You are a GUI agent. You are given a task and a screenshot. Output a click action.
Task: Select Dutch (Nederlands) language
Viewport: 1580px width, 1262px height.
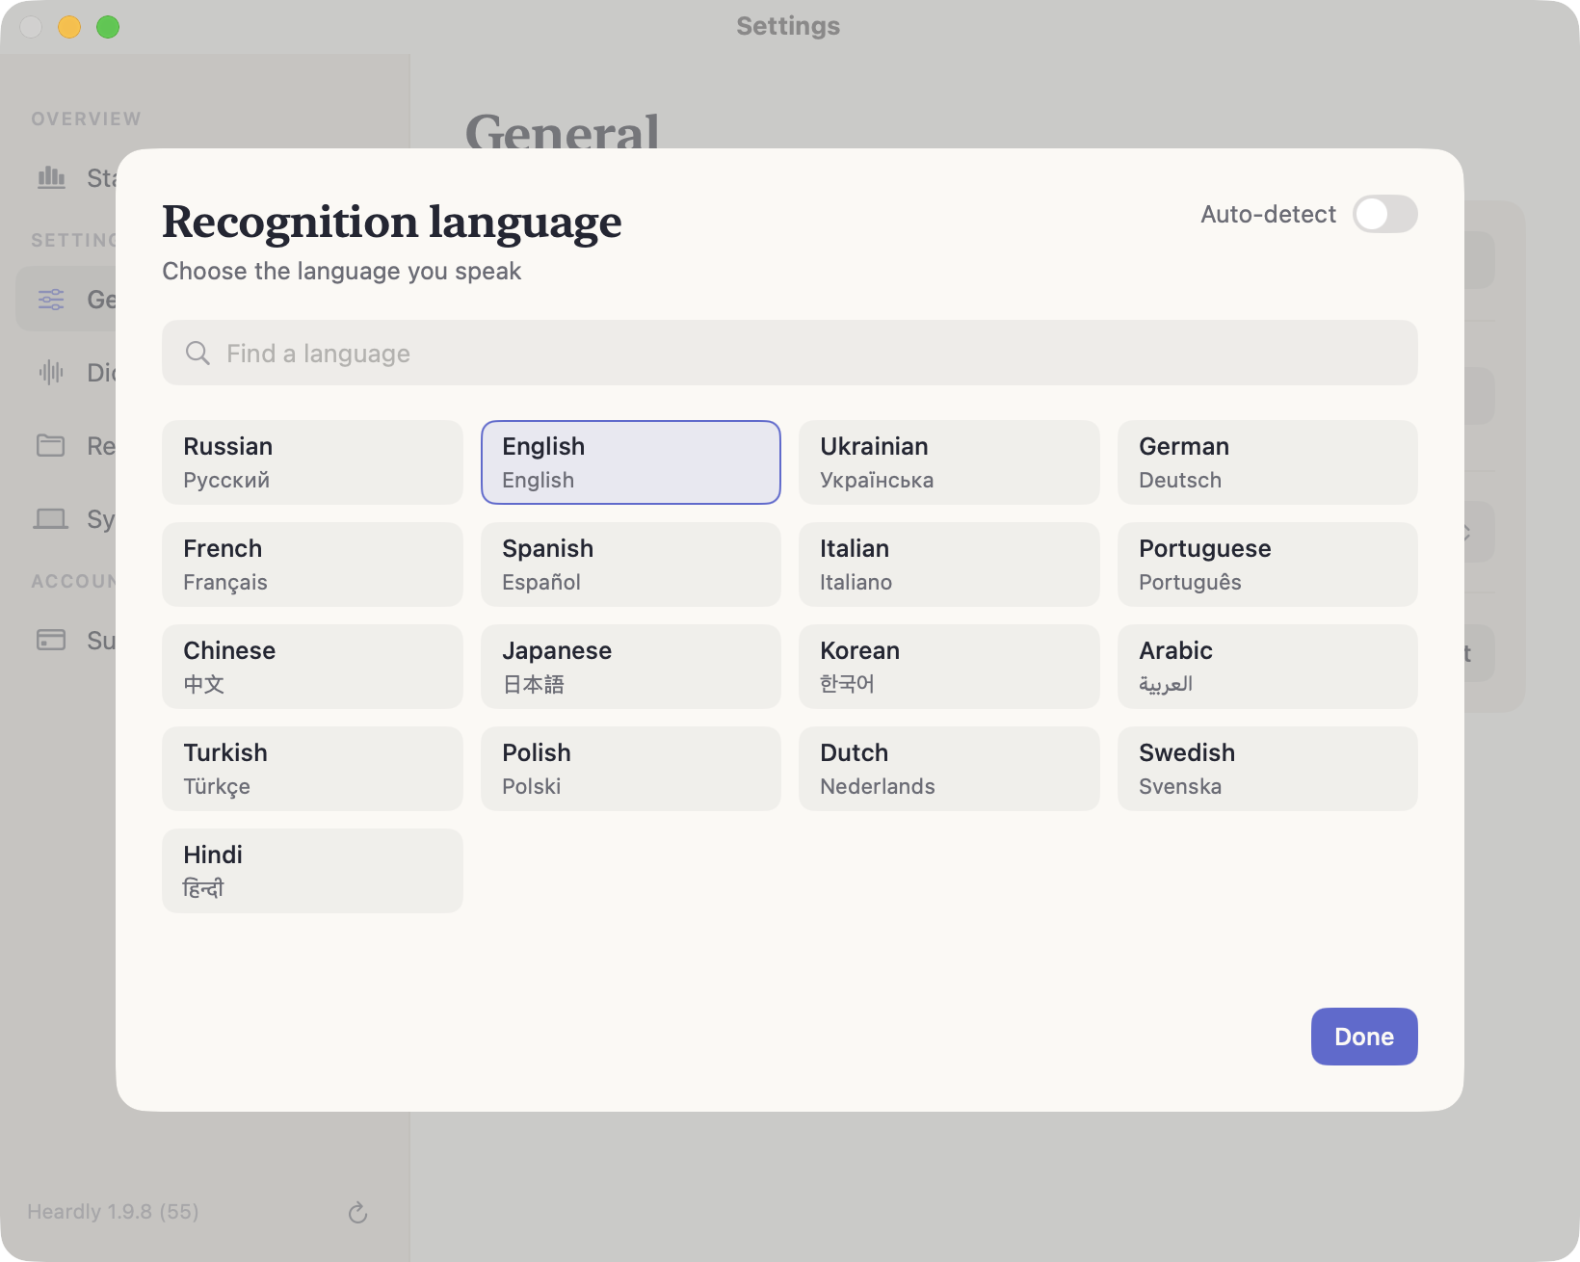tap(949, 769)
